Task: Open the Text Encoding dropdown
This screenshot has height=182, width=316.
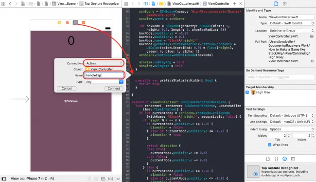Action: [291, 116]
